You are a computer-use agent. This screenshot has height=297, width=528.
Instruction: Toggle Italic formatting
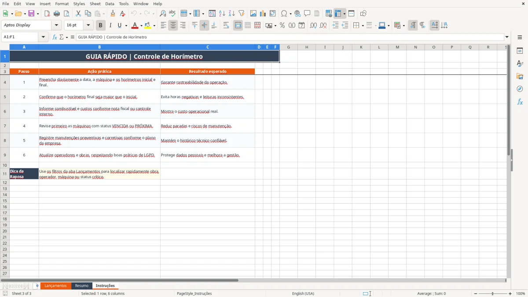pyautogui.click(x=110, y=26)
